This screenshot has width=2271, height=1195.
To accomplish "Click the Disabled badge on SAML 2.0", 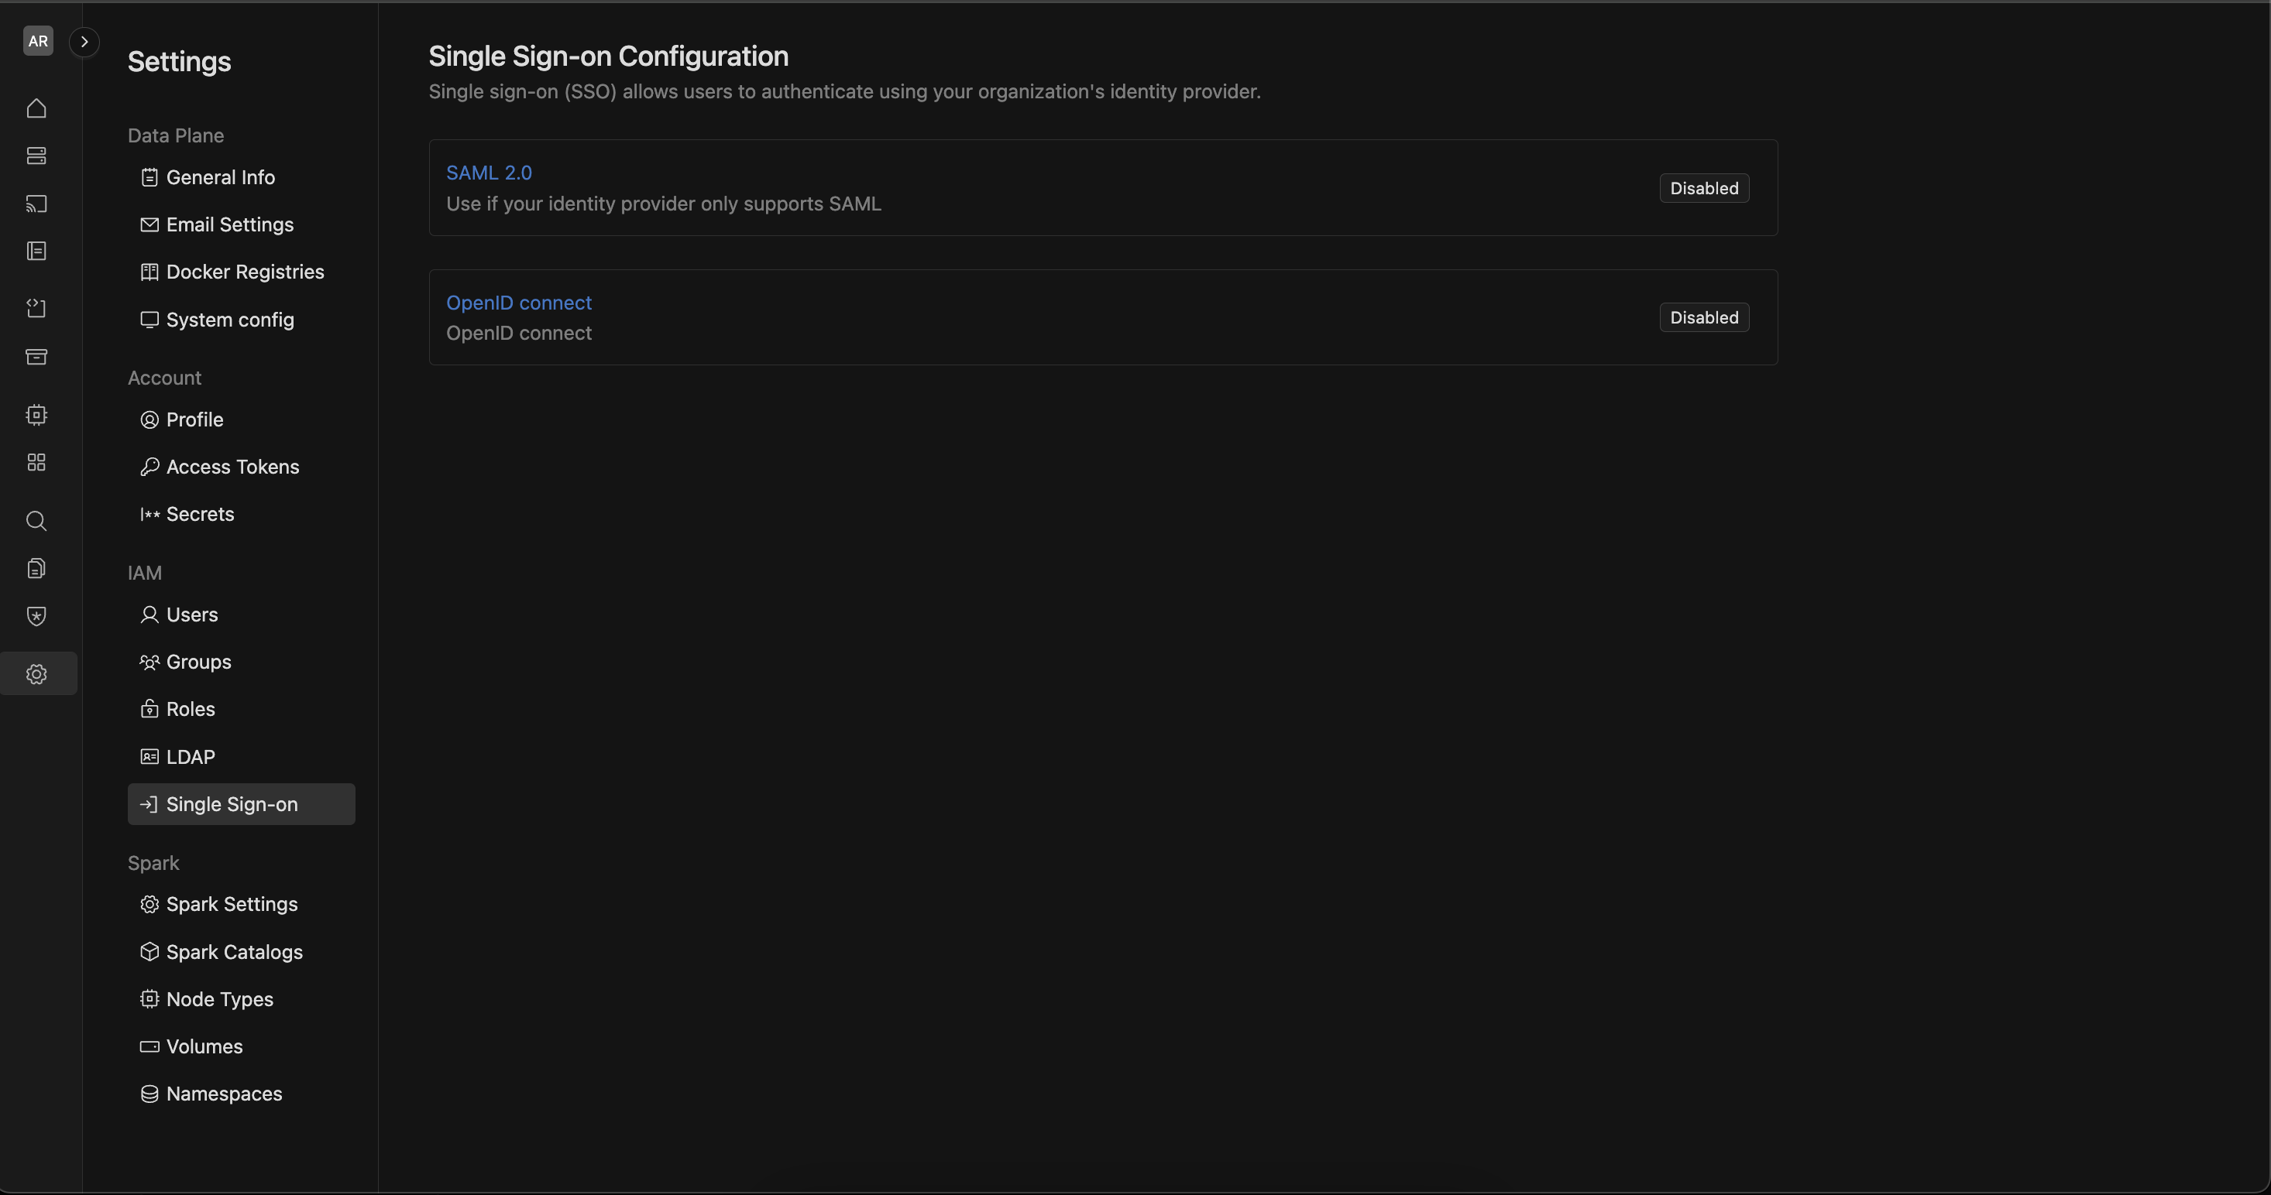I will pyautogui.click(x=1704, y=187).
